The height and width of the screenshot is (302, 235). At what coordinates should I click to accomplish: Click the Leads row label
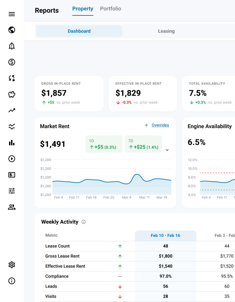(x=51, y=286)
